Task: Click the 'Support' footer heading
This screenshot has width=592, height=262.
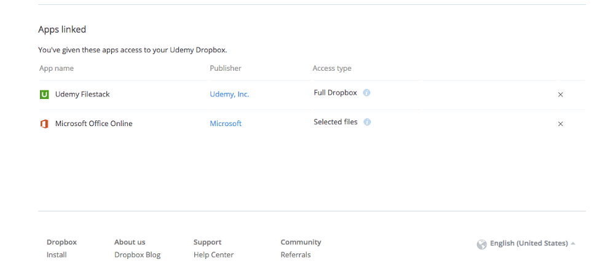Action: click(207, 242)
